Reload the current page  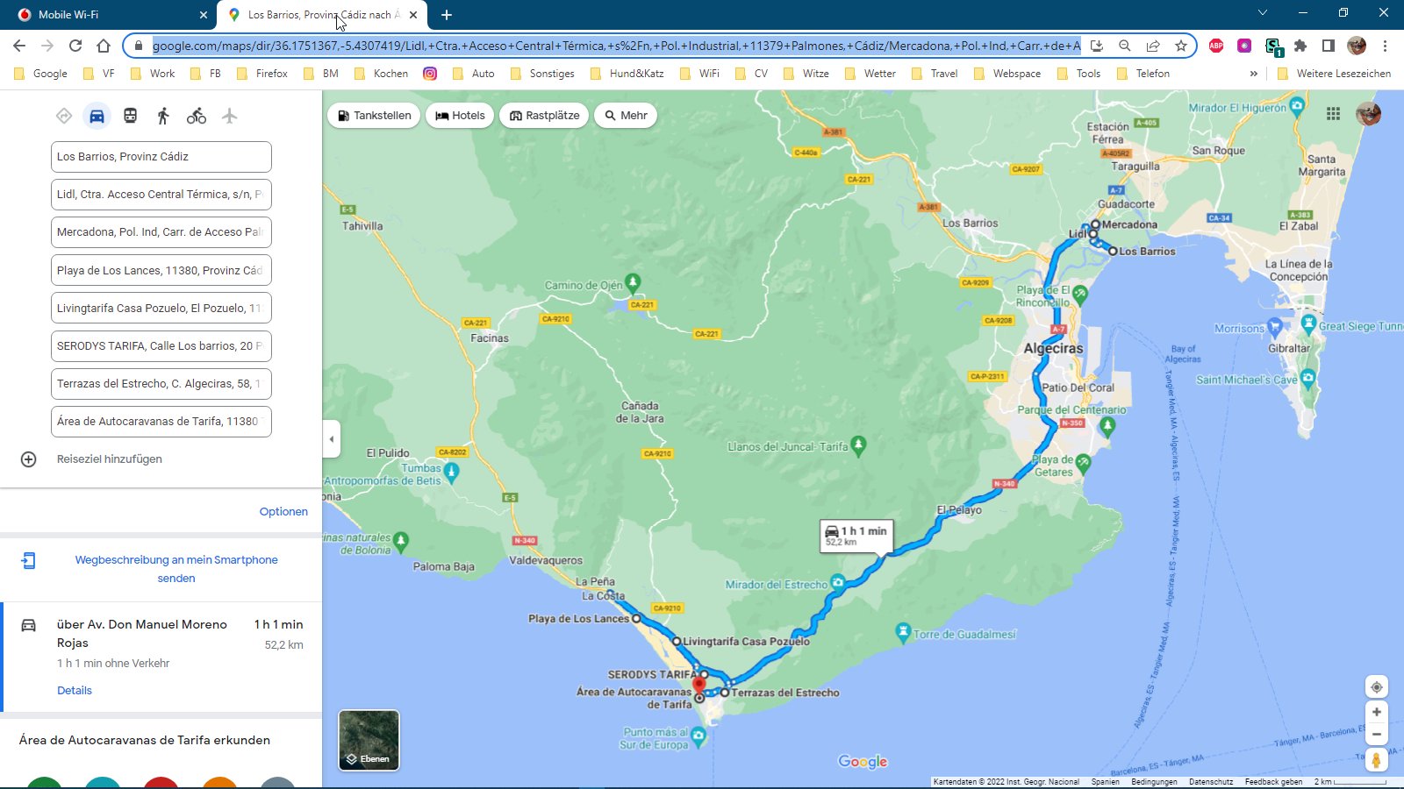pyautogui.click(x=75, y=46)
